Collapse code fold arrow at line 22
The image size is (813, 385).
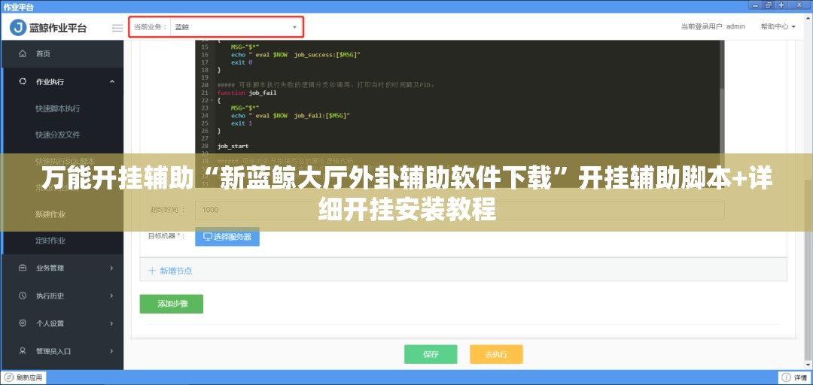click(212, 100)
